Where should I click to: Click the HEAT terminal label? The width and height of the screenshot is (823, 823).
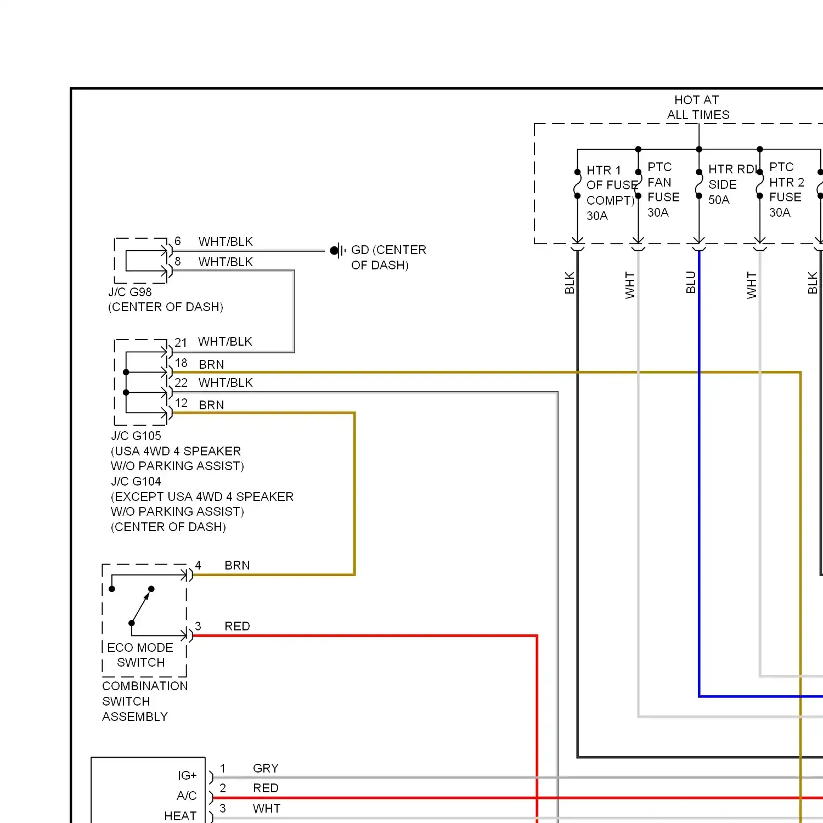180,816
